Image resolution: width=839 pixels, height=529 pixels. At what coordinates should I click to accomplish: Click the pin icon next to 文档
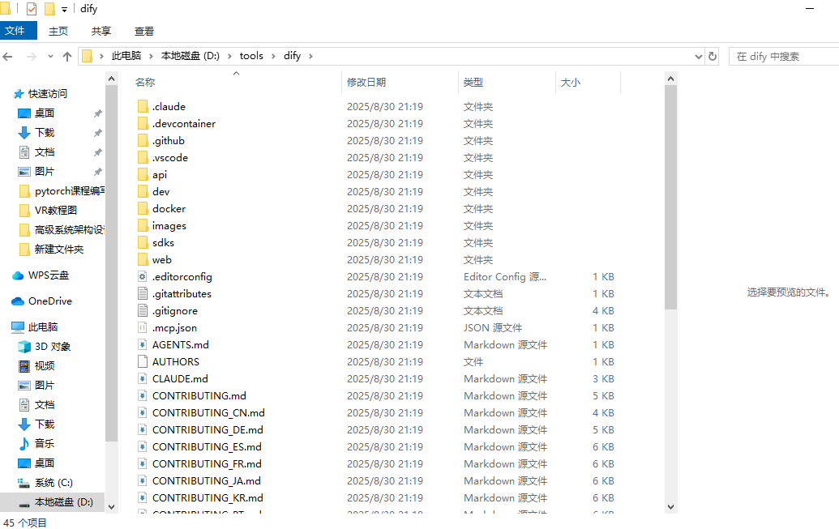(x=97, y=152)
